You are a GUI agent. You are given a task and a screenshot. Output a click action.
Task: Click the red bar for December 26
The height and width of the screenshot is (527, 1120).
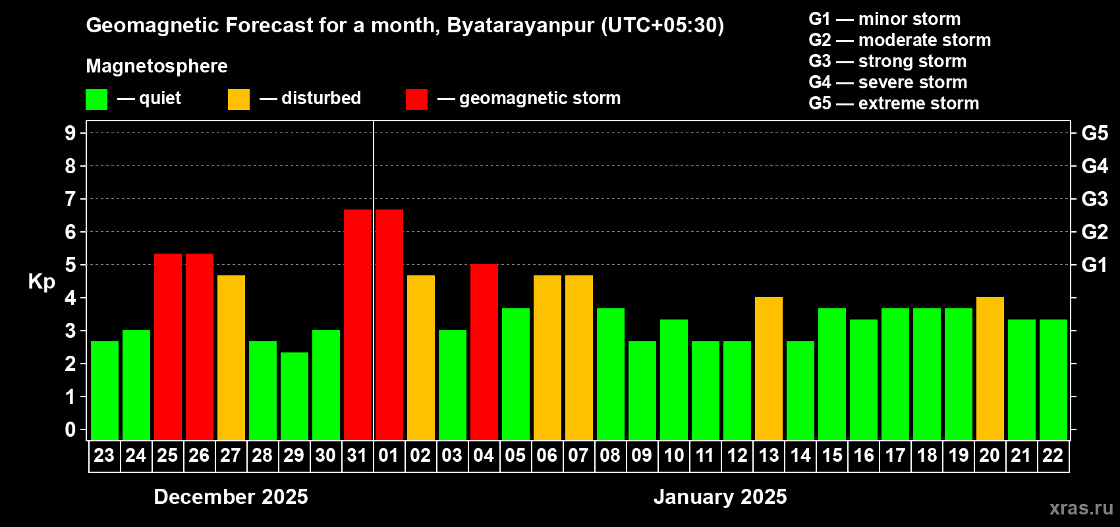(200, 347)
